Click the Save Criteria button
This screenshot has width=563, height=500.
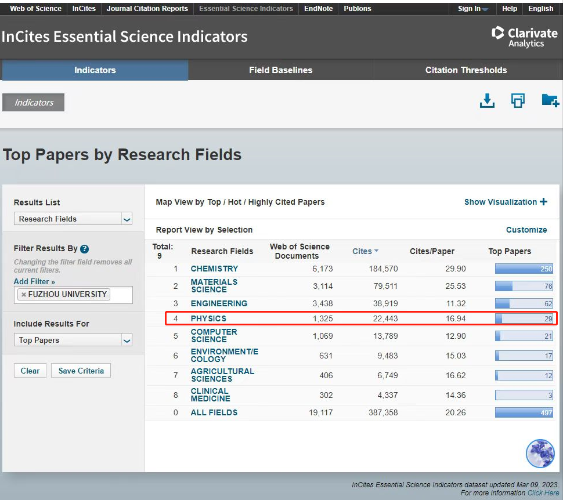tap(81, 371)
